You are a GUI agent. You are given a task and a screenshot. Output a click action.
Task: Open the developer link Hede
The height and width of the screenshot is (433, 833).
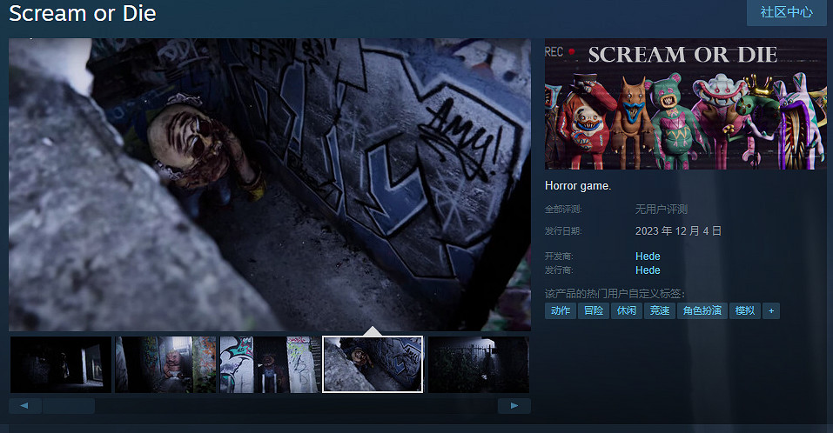click(x=648, y=256)
